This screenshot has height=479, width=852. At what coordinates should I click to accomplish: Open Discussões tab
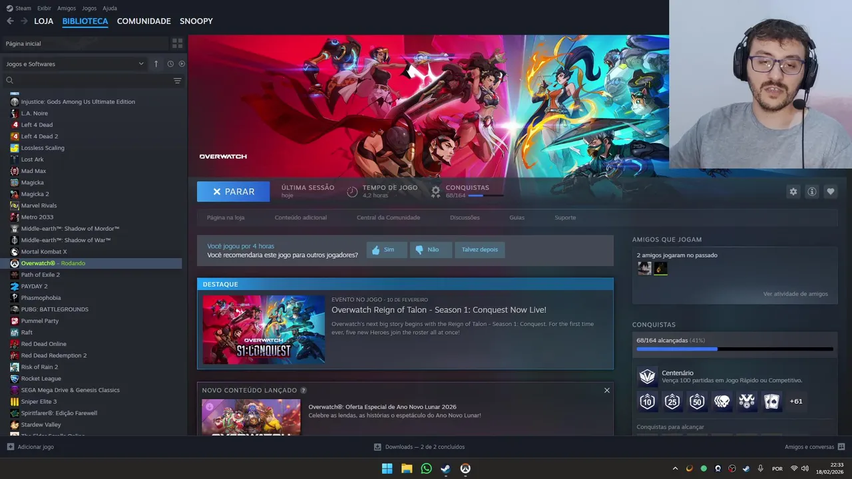465,218
